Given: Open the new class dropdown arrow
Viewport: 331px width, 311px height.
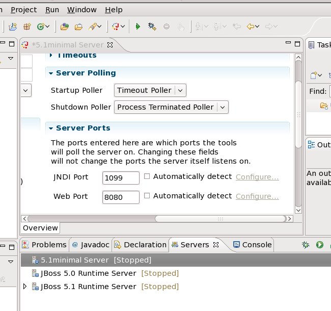Looking at the screenshot, I should point(47,27).
